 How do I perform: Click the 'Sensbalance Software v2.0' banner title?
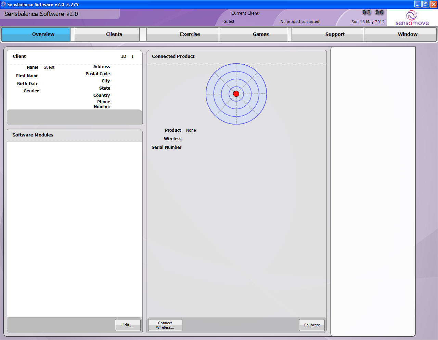coord(41,14)
